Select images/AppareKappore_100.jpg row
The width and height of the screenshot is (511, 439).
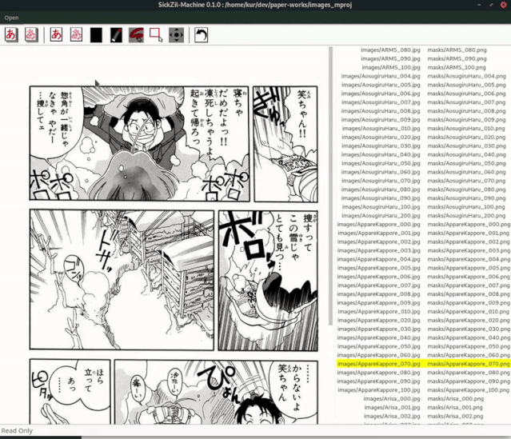(x=379, y=389)
